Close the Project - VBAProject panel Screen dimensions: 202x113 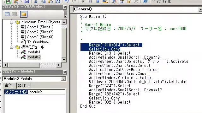[x=65, y=7]
